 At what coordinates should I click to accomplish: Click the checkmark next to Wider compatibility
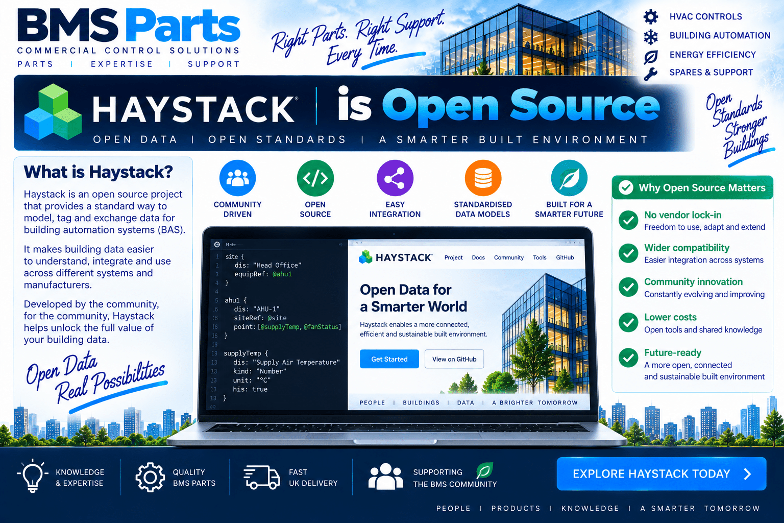(x=628, y=253)
